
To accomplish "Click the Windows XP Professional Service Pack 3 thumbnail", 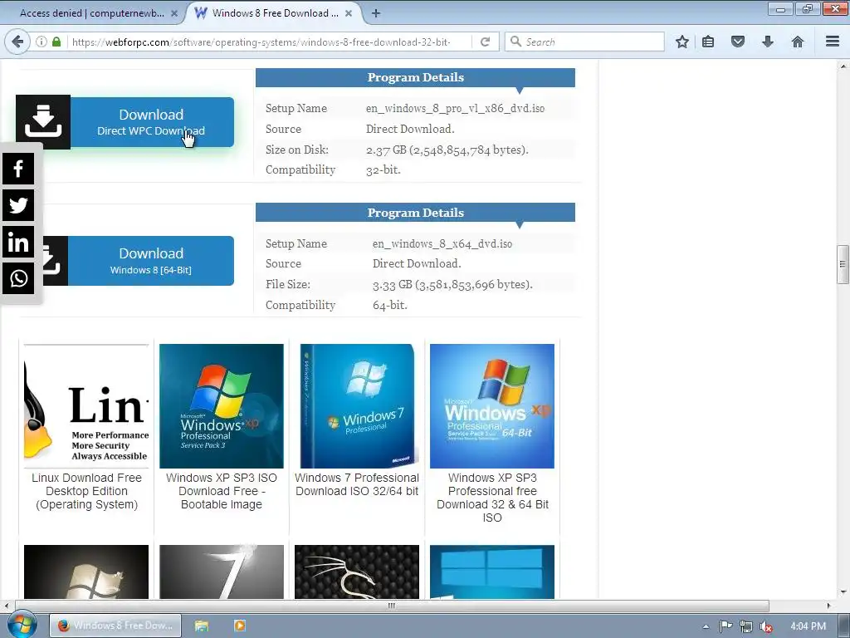I will click(221, 405).
